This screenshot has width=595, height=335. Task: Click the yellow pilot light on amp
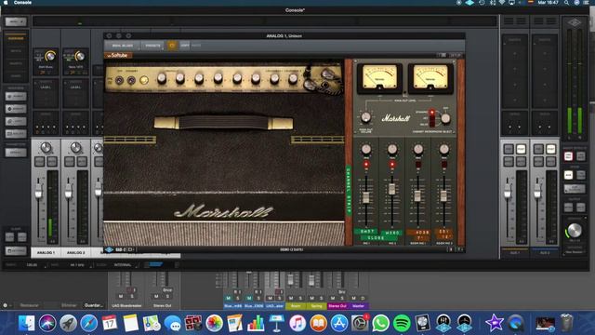pyautogui.click(x=144, y=80)
